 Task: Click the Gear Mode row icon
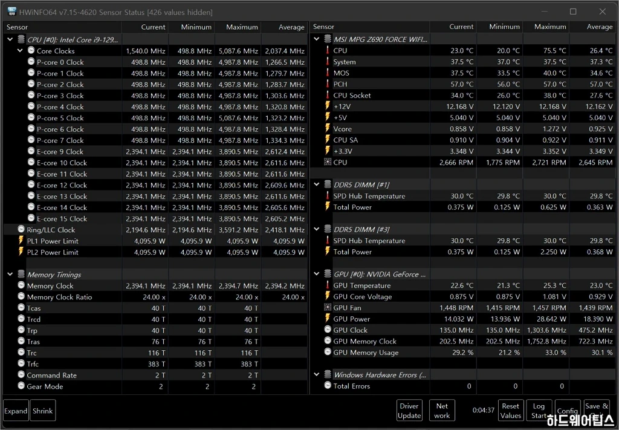21,386
